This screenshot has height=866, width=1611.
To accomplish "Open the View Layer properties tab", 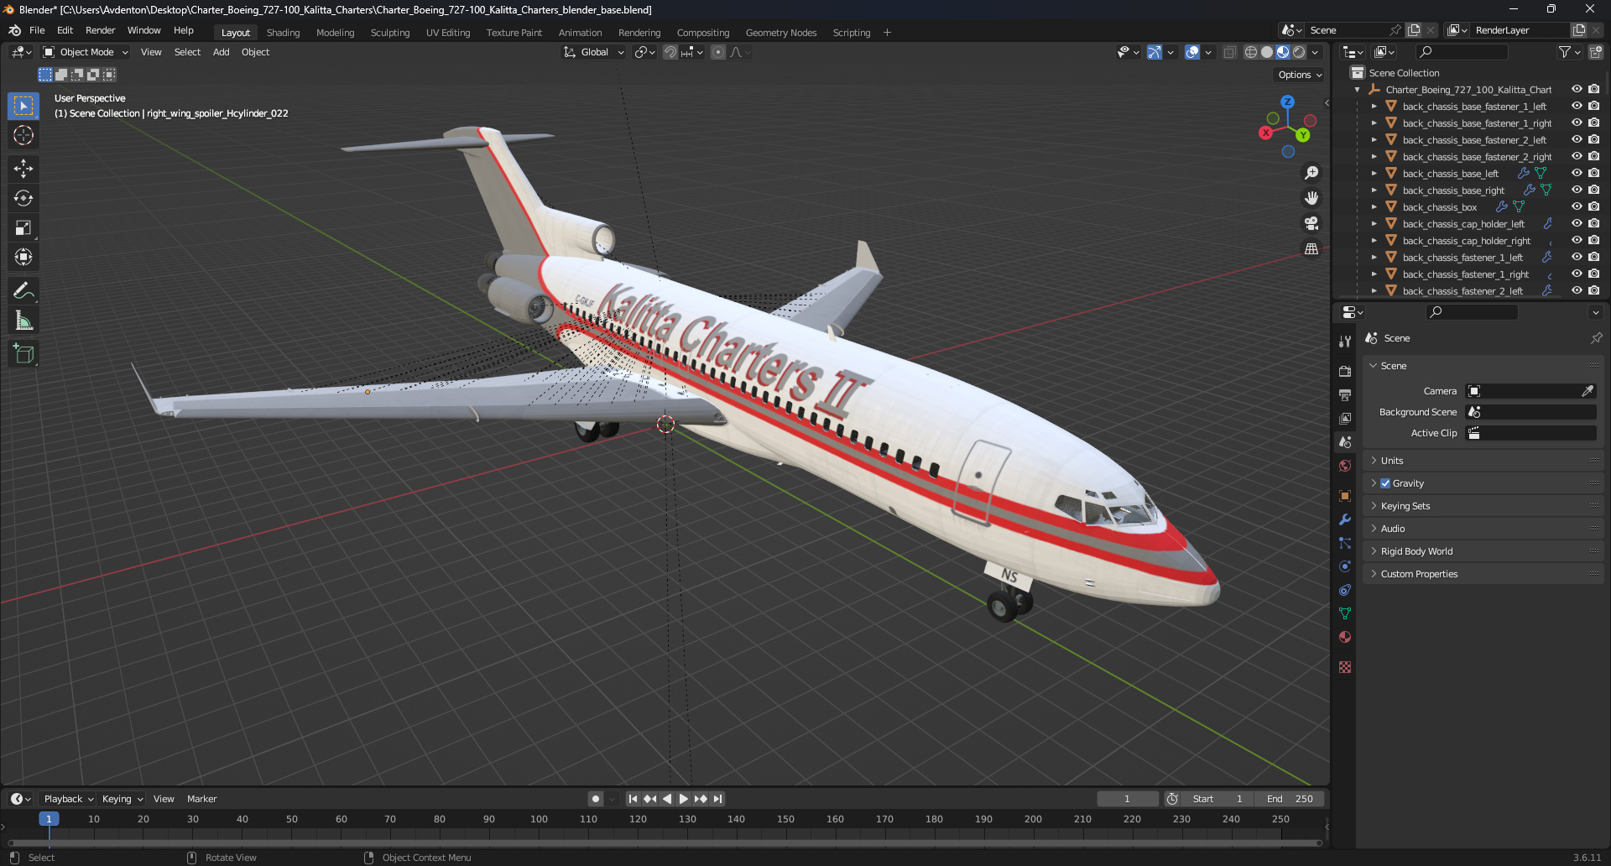I will tap(1345, 418).
